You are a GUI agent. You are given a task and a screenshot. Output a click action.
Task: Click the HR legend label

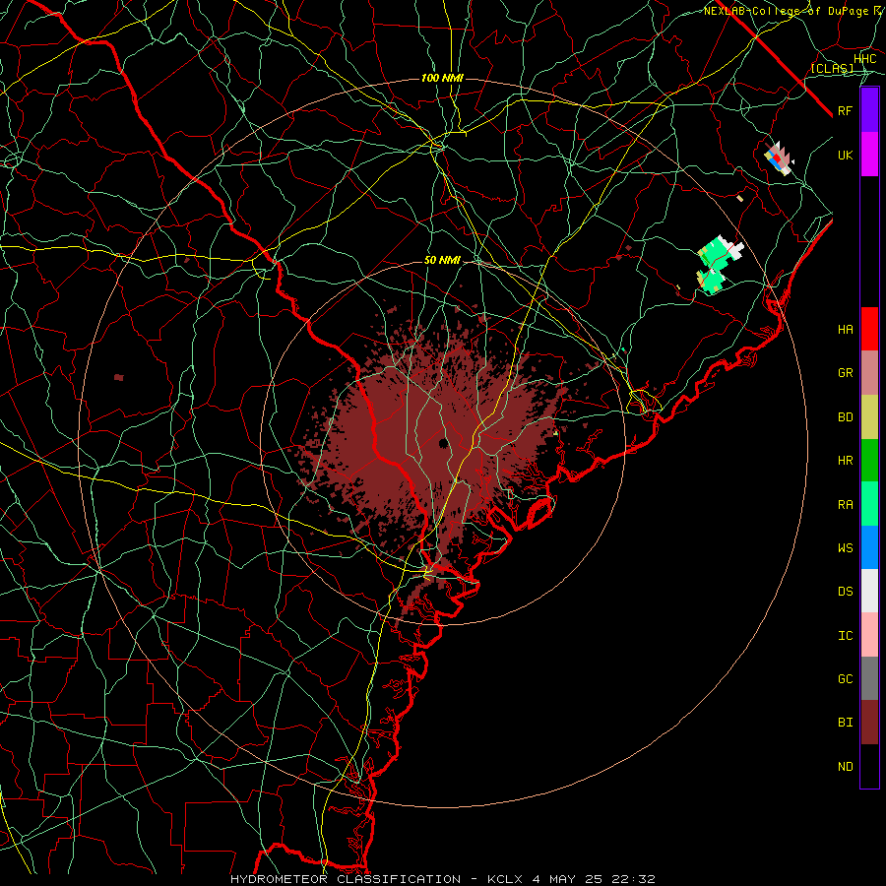click(x=845, y=461)
